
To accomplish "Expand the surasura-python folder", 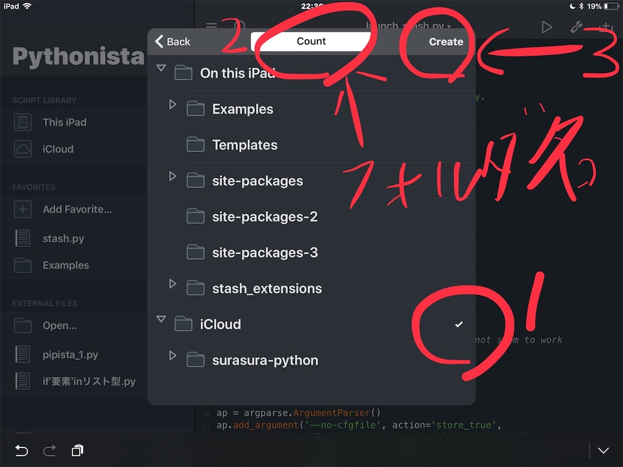I will point(172,355).
